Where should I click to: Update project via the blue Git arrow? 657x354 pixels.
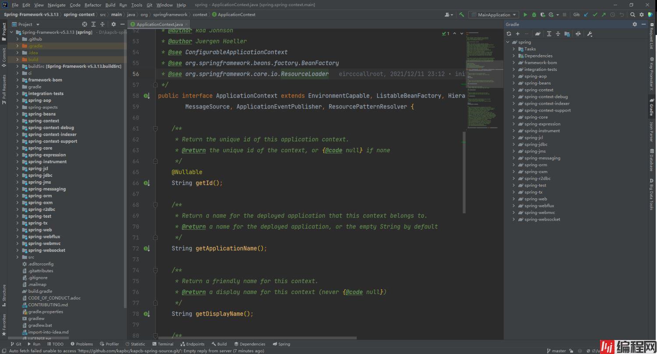(x=586, y=14)
